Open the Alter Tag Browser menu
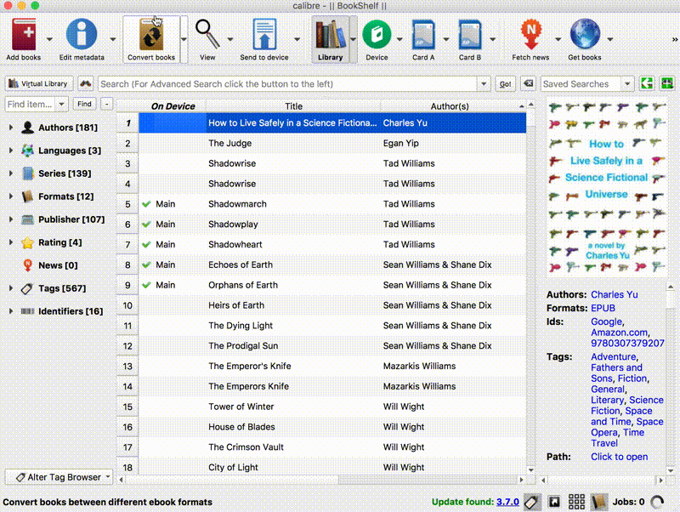This screenshot has height=512, width=680. tap(59, 477)
